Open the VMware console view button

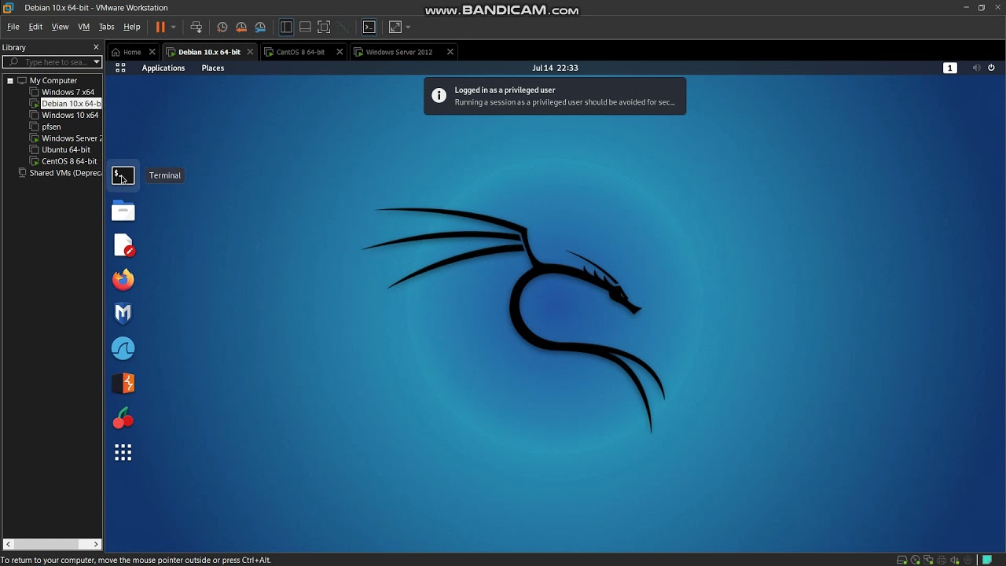coord(369,27)
